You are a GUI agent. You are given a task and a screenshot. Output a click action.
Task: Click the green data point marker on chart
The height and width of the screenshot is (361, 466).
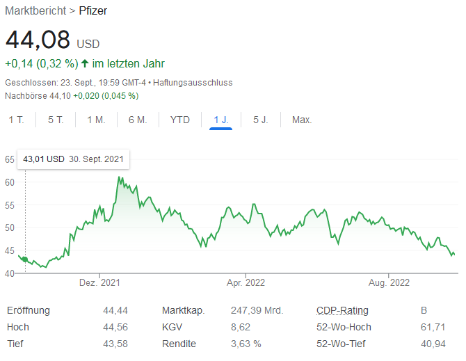pyautogui.click(x=26, y=259)
